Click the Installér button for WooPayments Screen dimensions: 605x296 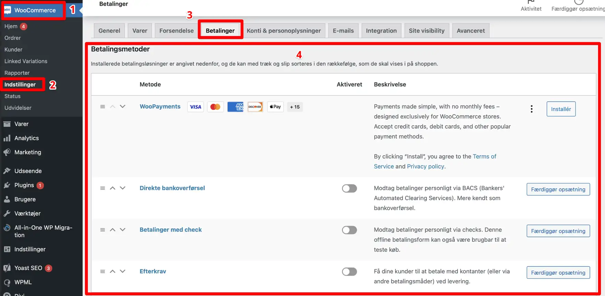coord(561,109)
